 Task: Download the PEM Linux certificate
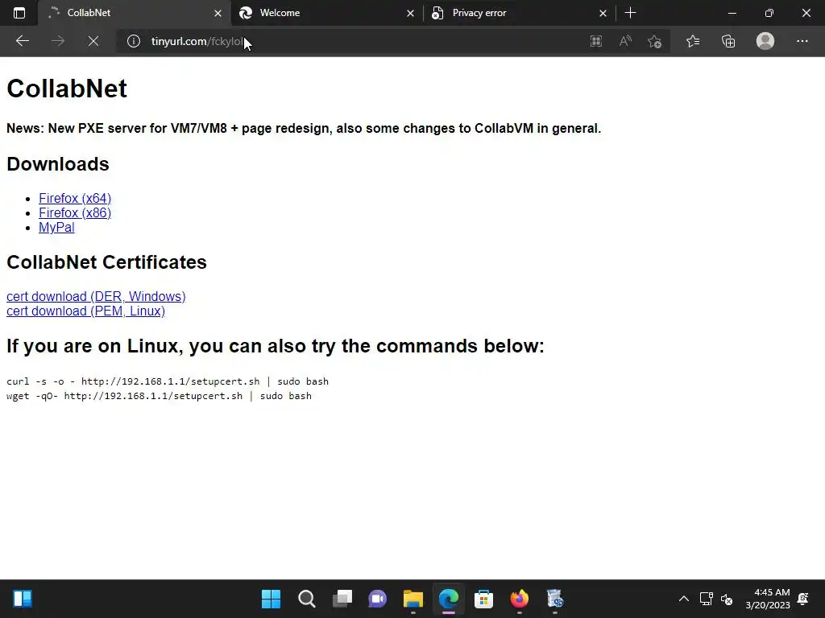(x=85, y=311)
